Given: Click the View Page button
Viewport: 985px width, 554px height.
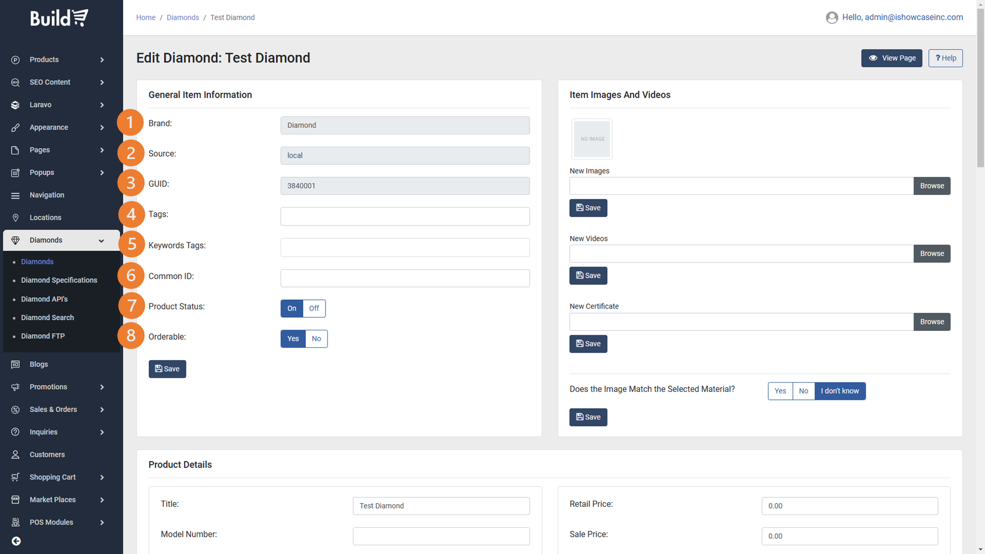Looking at the screenshot, I should tap(891, 58).
